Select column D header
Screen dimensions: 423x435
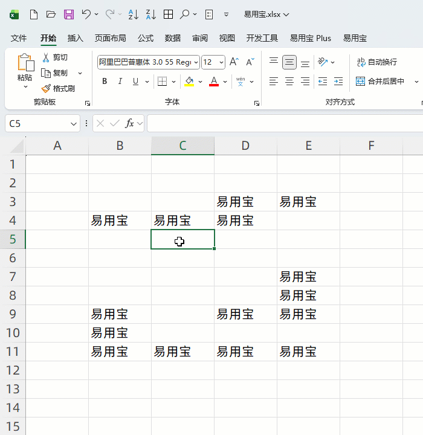pos(245,146)
